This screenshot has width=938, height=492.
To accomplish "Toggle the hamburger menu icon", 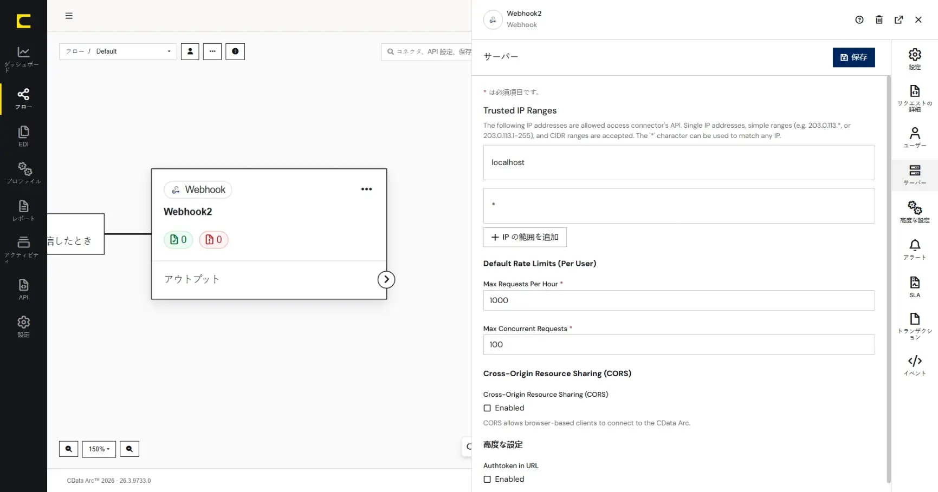I will [69, 16].
